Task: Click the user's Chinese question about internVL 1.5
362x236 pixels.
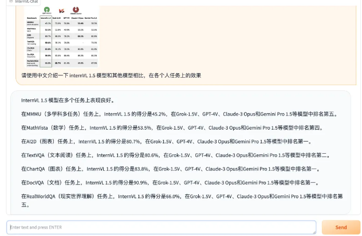Action: pyautogui.click(x=111, y=75)
